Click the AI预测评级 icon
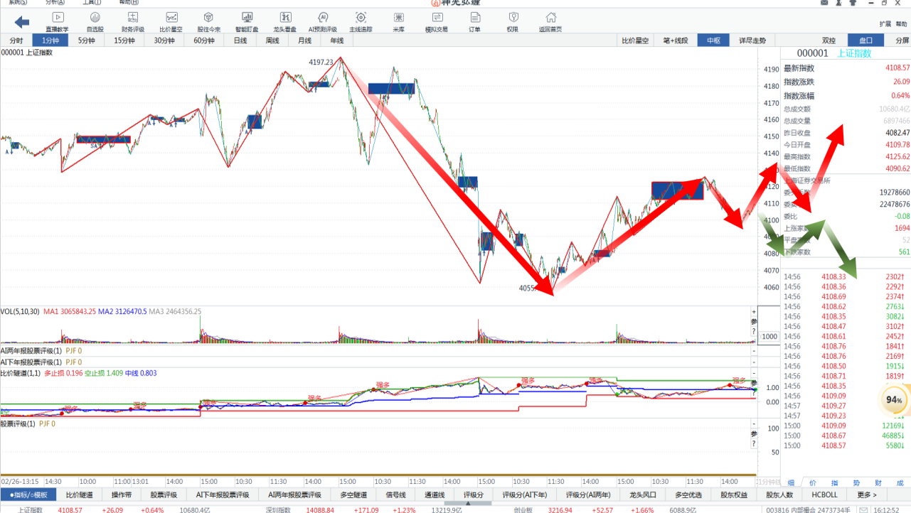Image resolution: width=911 pixels, height=513 pixels. (x=322, y=21)
